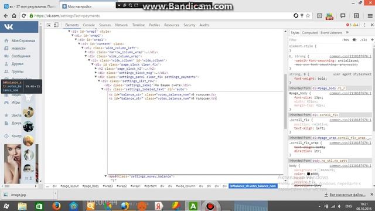The image size is (375, 211).
Task: Expand the h2 page_block_h2 node
Action: pyautogui.click(x=96, y=69)
